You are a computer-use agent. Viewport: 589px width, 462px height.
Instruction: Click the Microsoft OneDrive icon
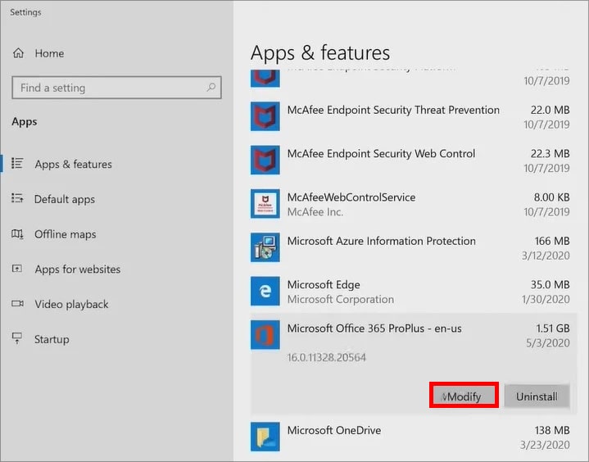[x=265, y=437]
